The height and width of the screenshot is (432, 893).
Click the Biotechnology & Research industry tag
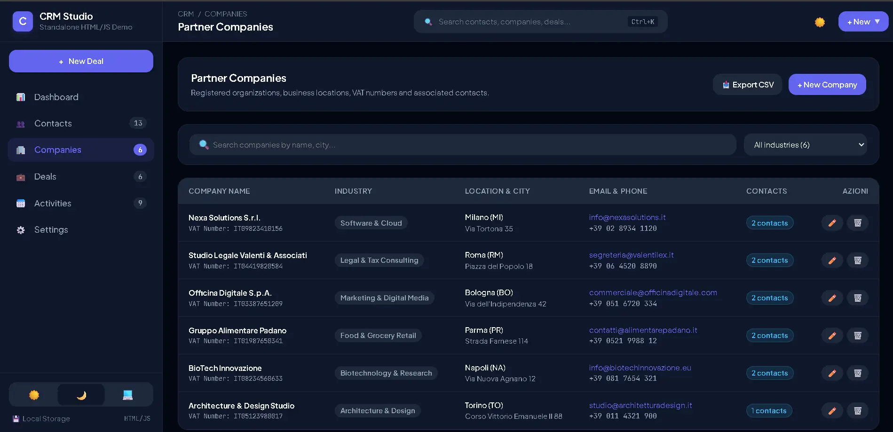tap(386, 373)
